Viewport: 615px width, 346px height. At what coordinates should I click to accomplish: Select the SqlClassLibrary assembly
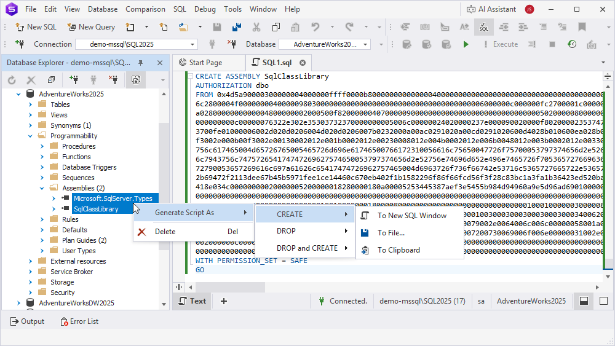(x=96, y=209)
